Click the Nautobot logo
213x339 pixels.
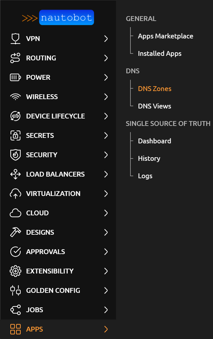[57, 17]
